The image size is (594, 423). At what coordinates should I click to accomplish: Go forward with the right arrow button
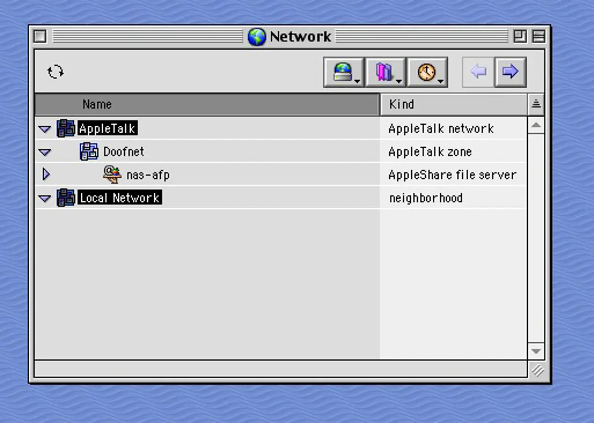point(510,72)
